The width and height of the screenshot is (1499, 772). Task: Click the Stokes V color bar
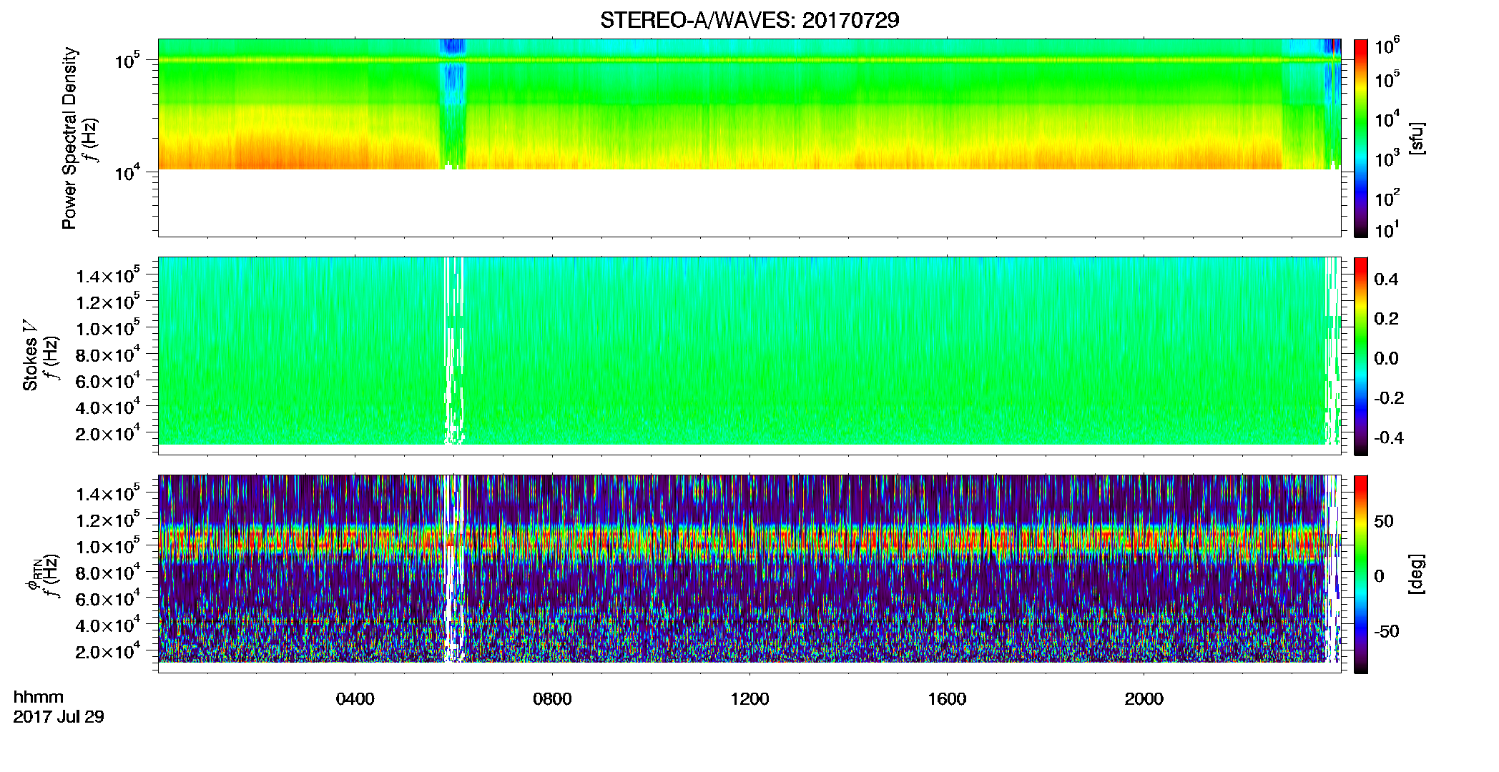(1361, 356)
